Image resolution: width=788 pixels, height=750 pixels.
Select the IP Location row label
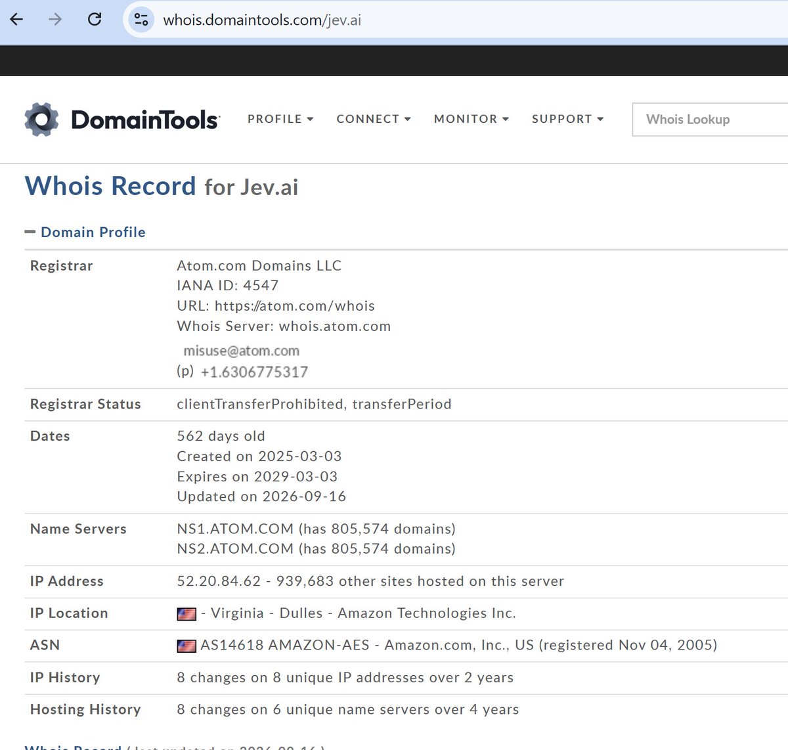click(x=69, y=613)
